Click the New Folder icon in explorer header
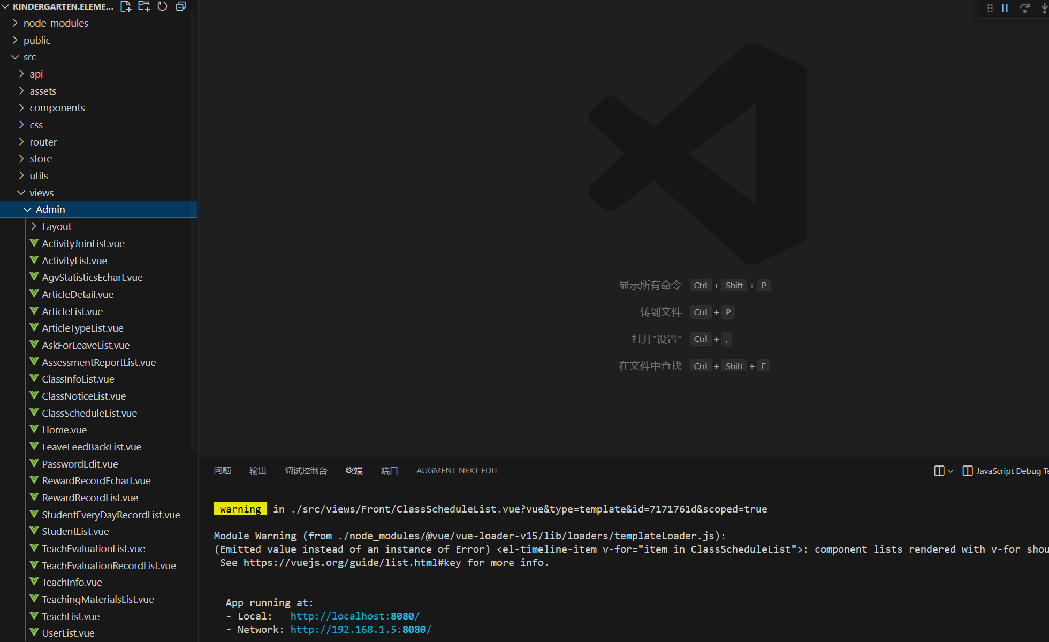Viewport: 1049px width, 642px height. pos(144,6)
